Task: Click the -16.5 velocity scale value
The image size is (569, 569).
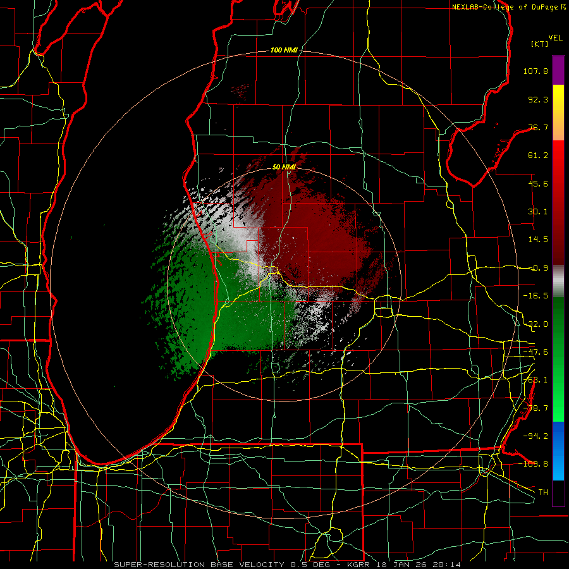Action: (x=535, y=296)
